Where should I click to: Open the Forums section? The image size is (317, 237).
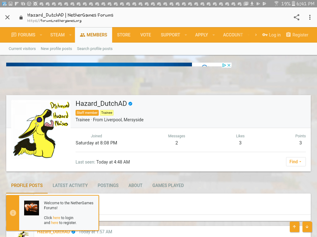point(24,35)
